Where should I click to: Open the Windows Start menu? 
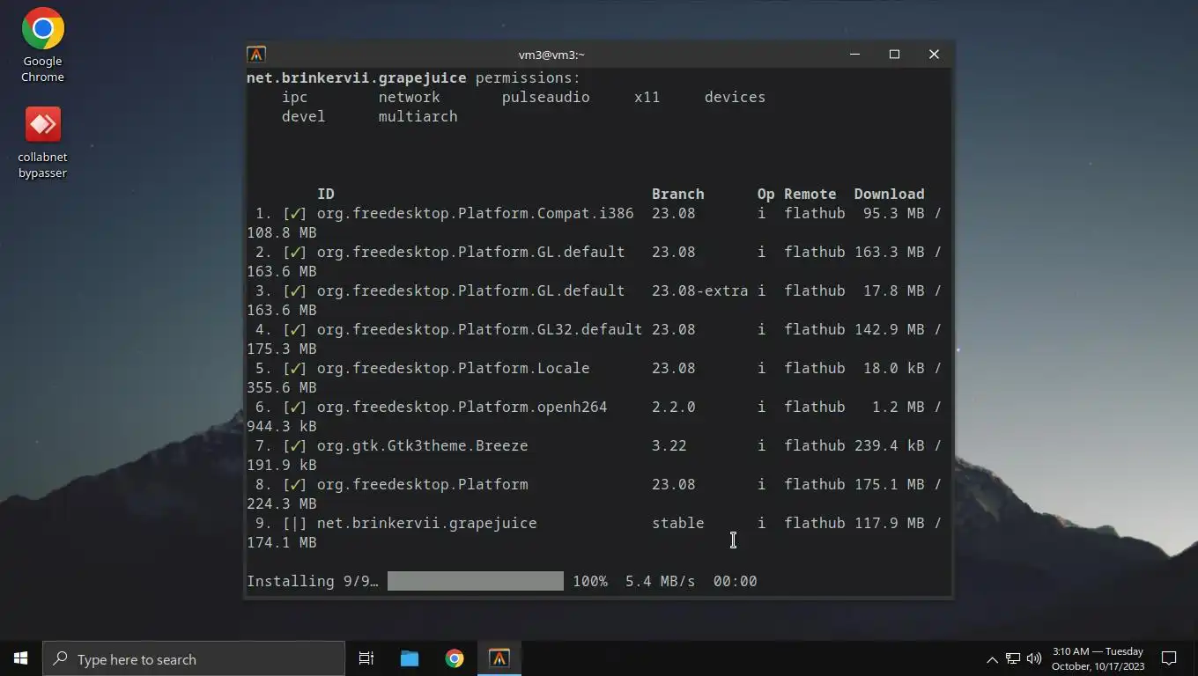pos(21,658)
